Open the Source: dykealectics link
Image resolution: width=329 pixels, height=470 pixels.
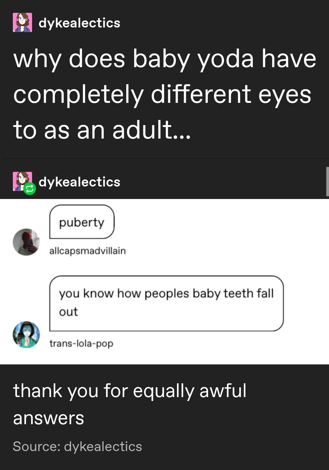[x=77, y=446]
